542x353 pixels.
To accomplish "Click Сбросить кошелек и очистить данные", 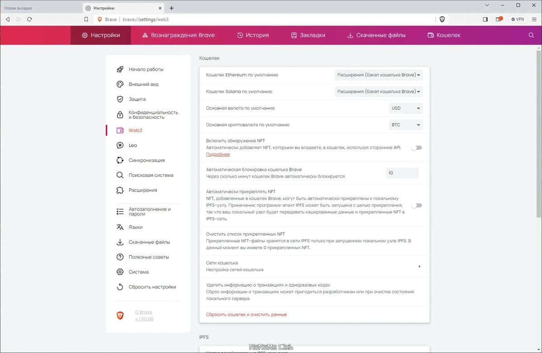I will pyautogui.click(x=246, y=315).
